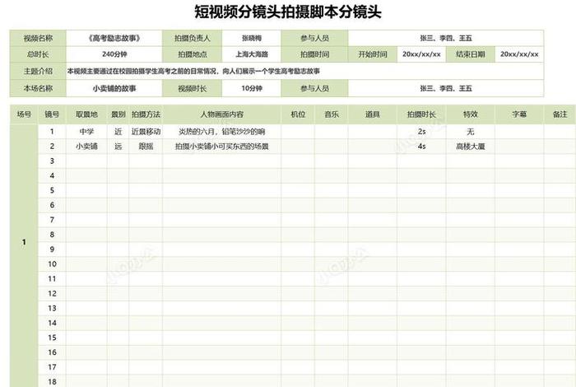Select the 拍摄方法 column header
Image resolution: width=576 pixels, height=387 pixels.
(146, 114)
